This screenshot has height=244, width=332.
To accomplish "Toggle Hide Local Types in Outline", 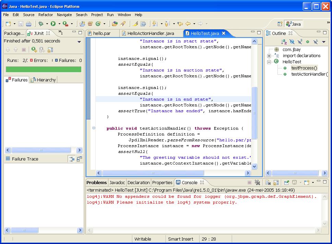I will [316, 42].
